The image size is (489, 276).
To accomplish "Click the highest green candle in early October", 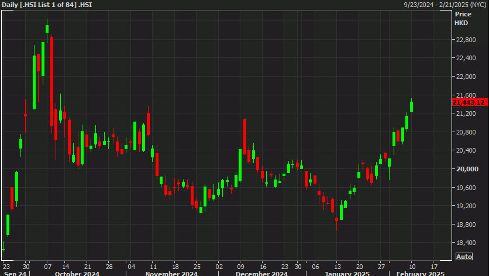I will coord(47,29).
